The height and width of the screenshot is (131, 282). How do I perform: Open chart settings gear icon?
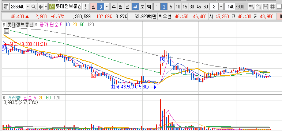[x=272, y=7]
